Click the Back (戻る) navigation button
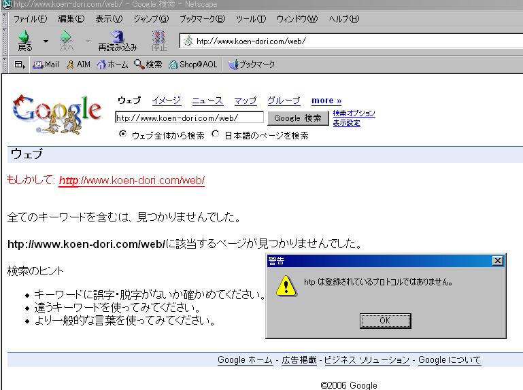Viewport: 523px width, 390px height. click(24, 41)
